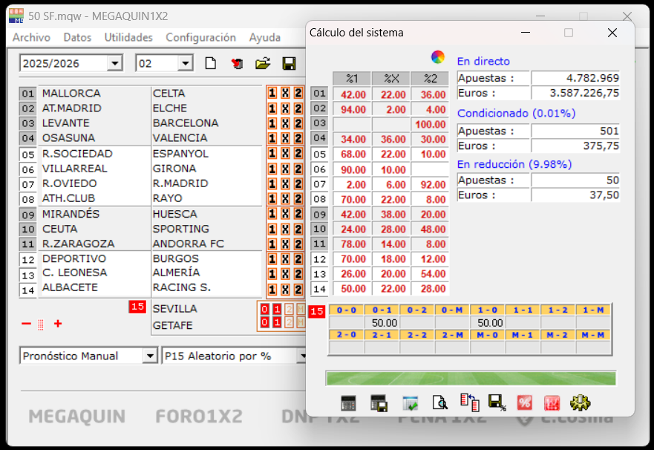Open the 2025/2026 season dropdown
The height and width of the screenshot is (450, 654).
point(114,63)
